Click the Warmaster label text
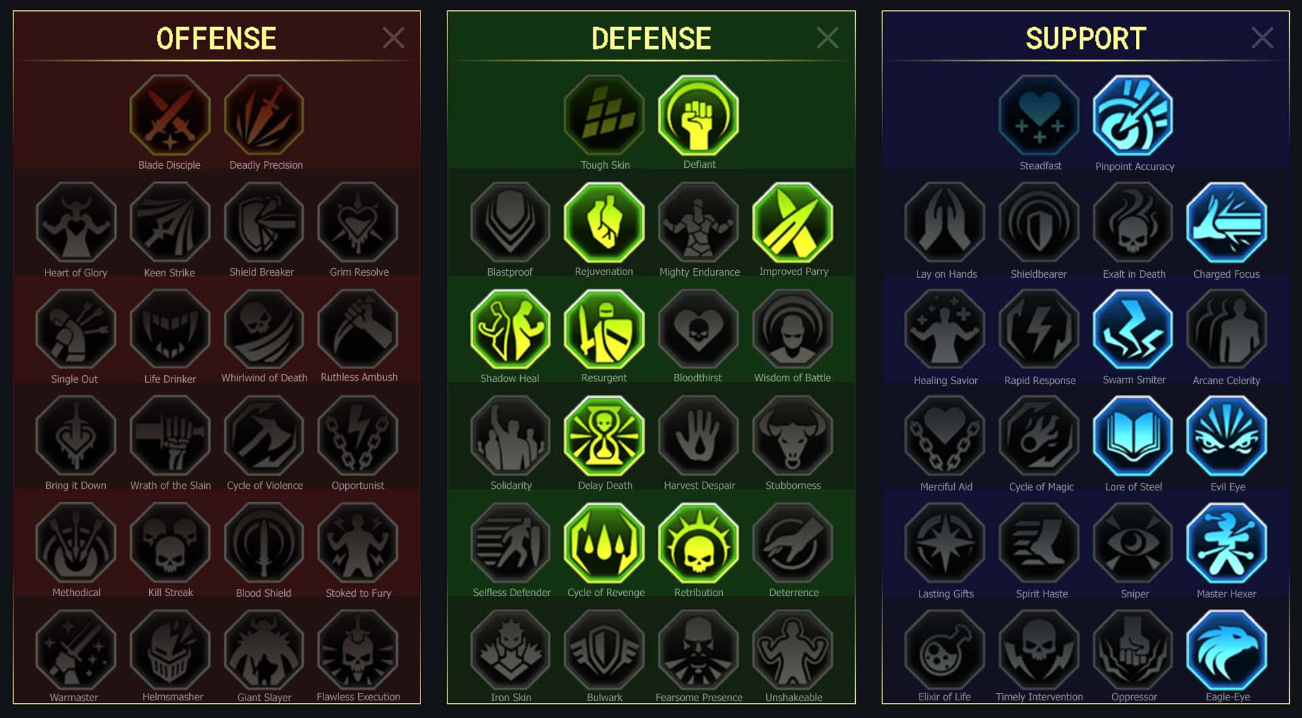1302x718 pixels. [74, 697]
